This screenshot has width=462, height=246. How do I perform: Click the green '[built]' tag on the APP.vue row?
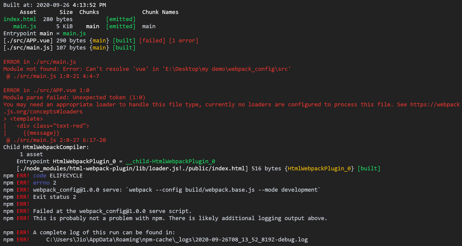[124, 41]
